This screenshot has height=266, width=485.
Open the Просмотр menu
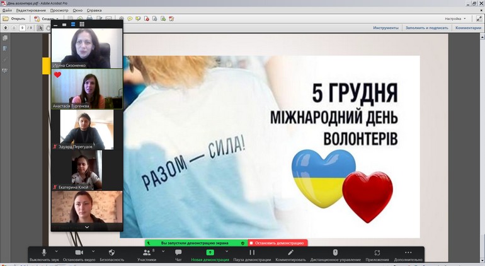click(x=59, y=10)
